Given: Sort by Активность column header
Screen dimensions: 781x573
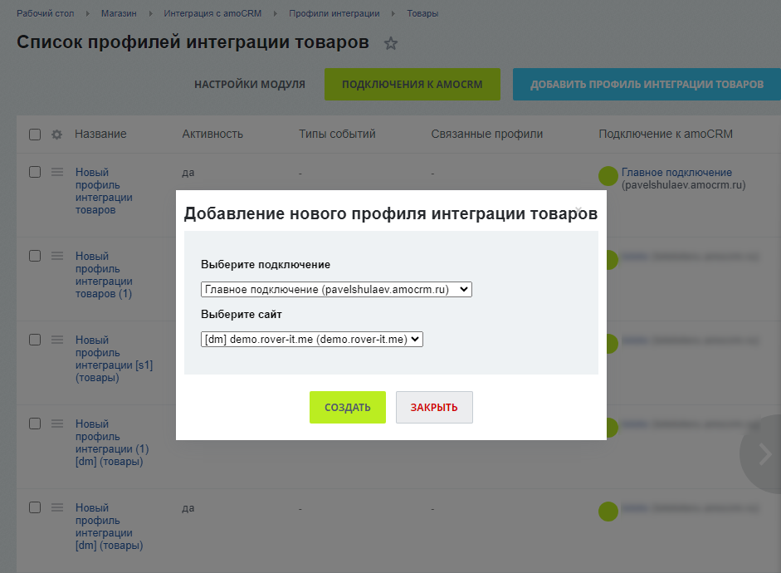Looking at the screenshot, I should (212, 134).
